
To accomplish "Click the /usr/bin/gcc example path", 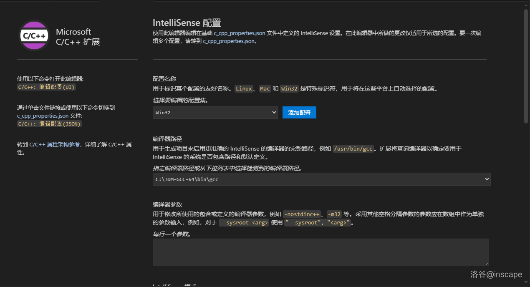I will click(x=353, y=149).
